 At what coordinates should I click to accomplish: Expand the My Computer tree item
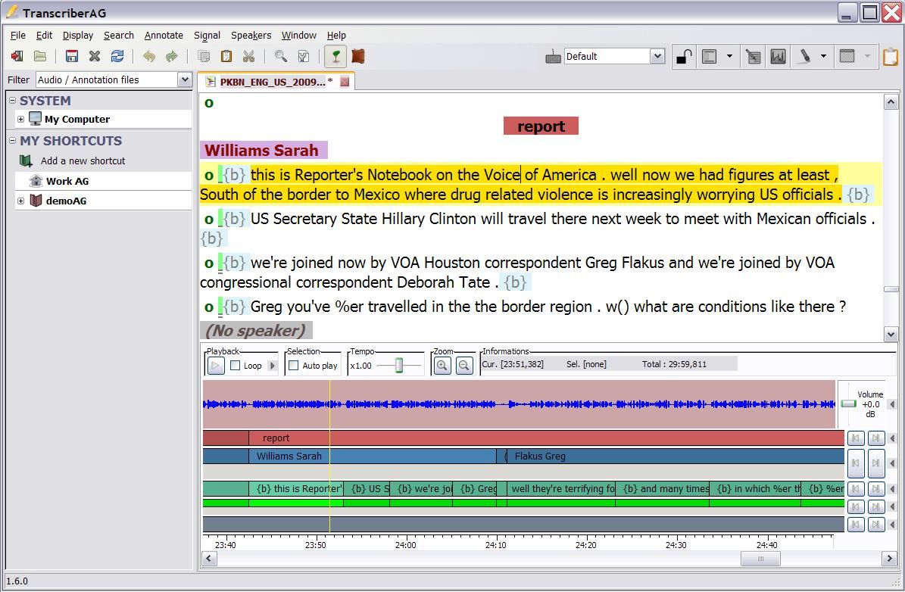[x=20, y=119]
